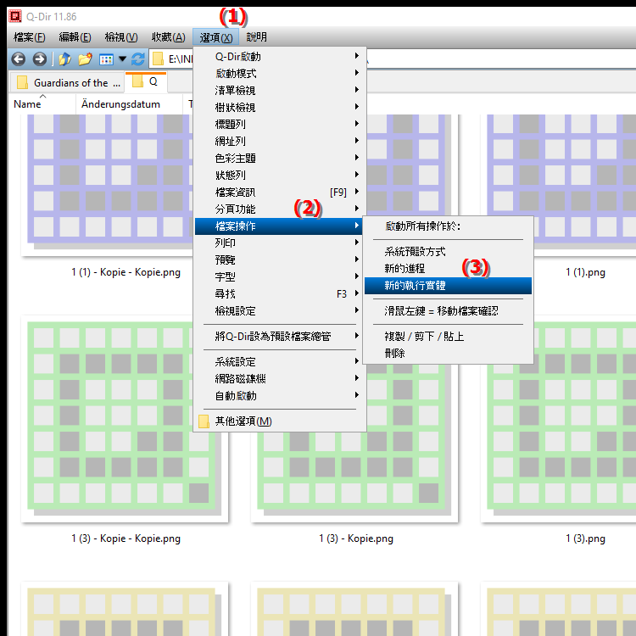Select 新的執行實體 option

(448, 286)
